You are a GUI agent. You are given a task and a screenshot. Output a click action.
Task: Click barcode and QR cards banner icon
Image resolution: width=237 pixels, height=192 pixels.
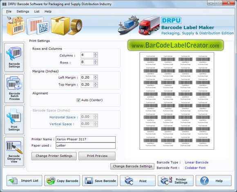(38, 26)
